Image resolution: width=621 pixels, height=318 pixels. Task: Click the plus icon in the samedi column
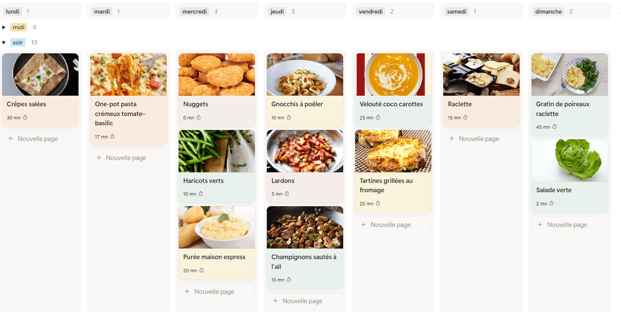tap(452, 139)
